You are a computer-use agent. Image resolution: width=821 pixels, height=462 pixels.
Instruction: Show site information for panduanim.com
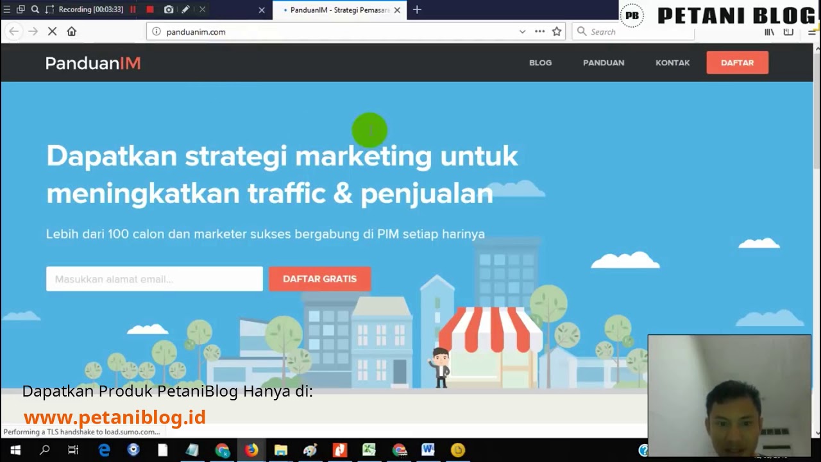156,31
